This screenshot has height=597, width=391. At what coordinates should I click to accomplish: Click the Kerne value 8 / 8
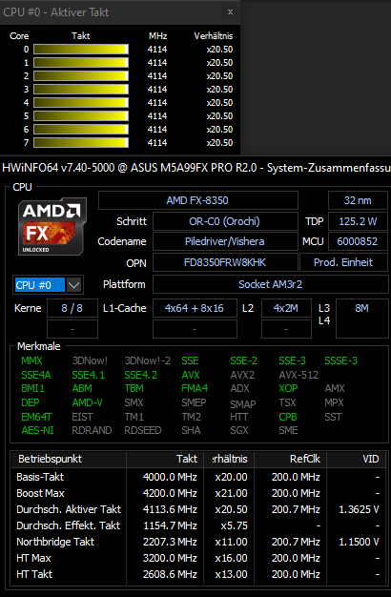(72, 308)
